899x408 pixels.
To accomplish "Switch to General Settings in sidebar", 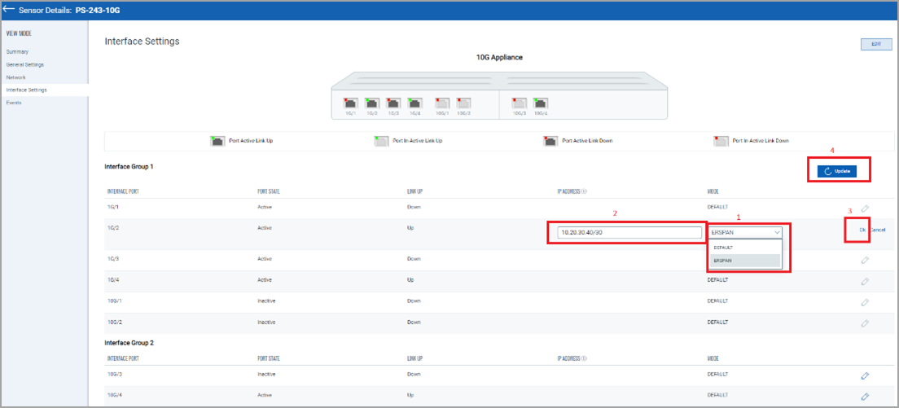I will point(25,64).
